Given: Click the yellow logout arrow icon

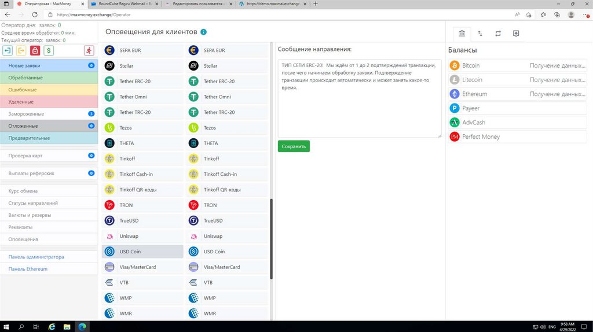Looking at the screenshot, I should click(x=21, y=51).
